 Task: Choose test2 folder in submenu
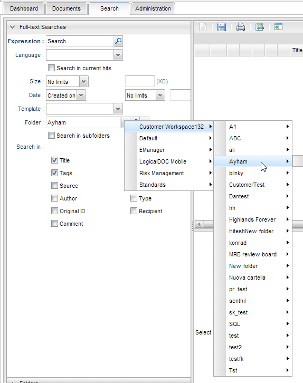point(253,347)
